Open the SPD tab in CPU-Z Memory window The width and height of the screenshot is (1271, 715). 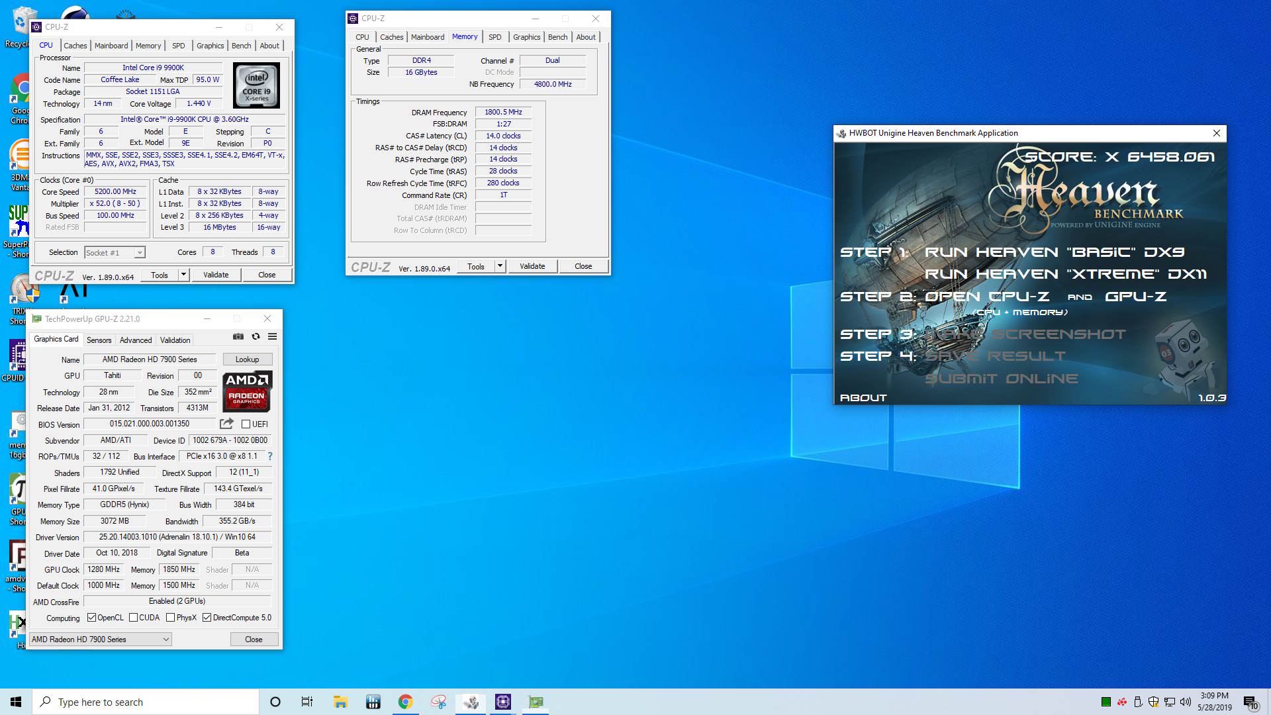click(495, 37)
